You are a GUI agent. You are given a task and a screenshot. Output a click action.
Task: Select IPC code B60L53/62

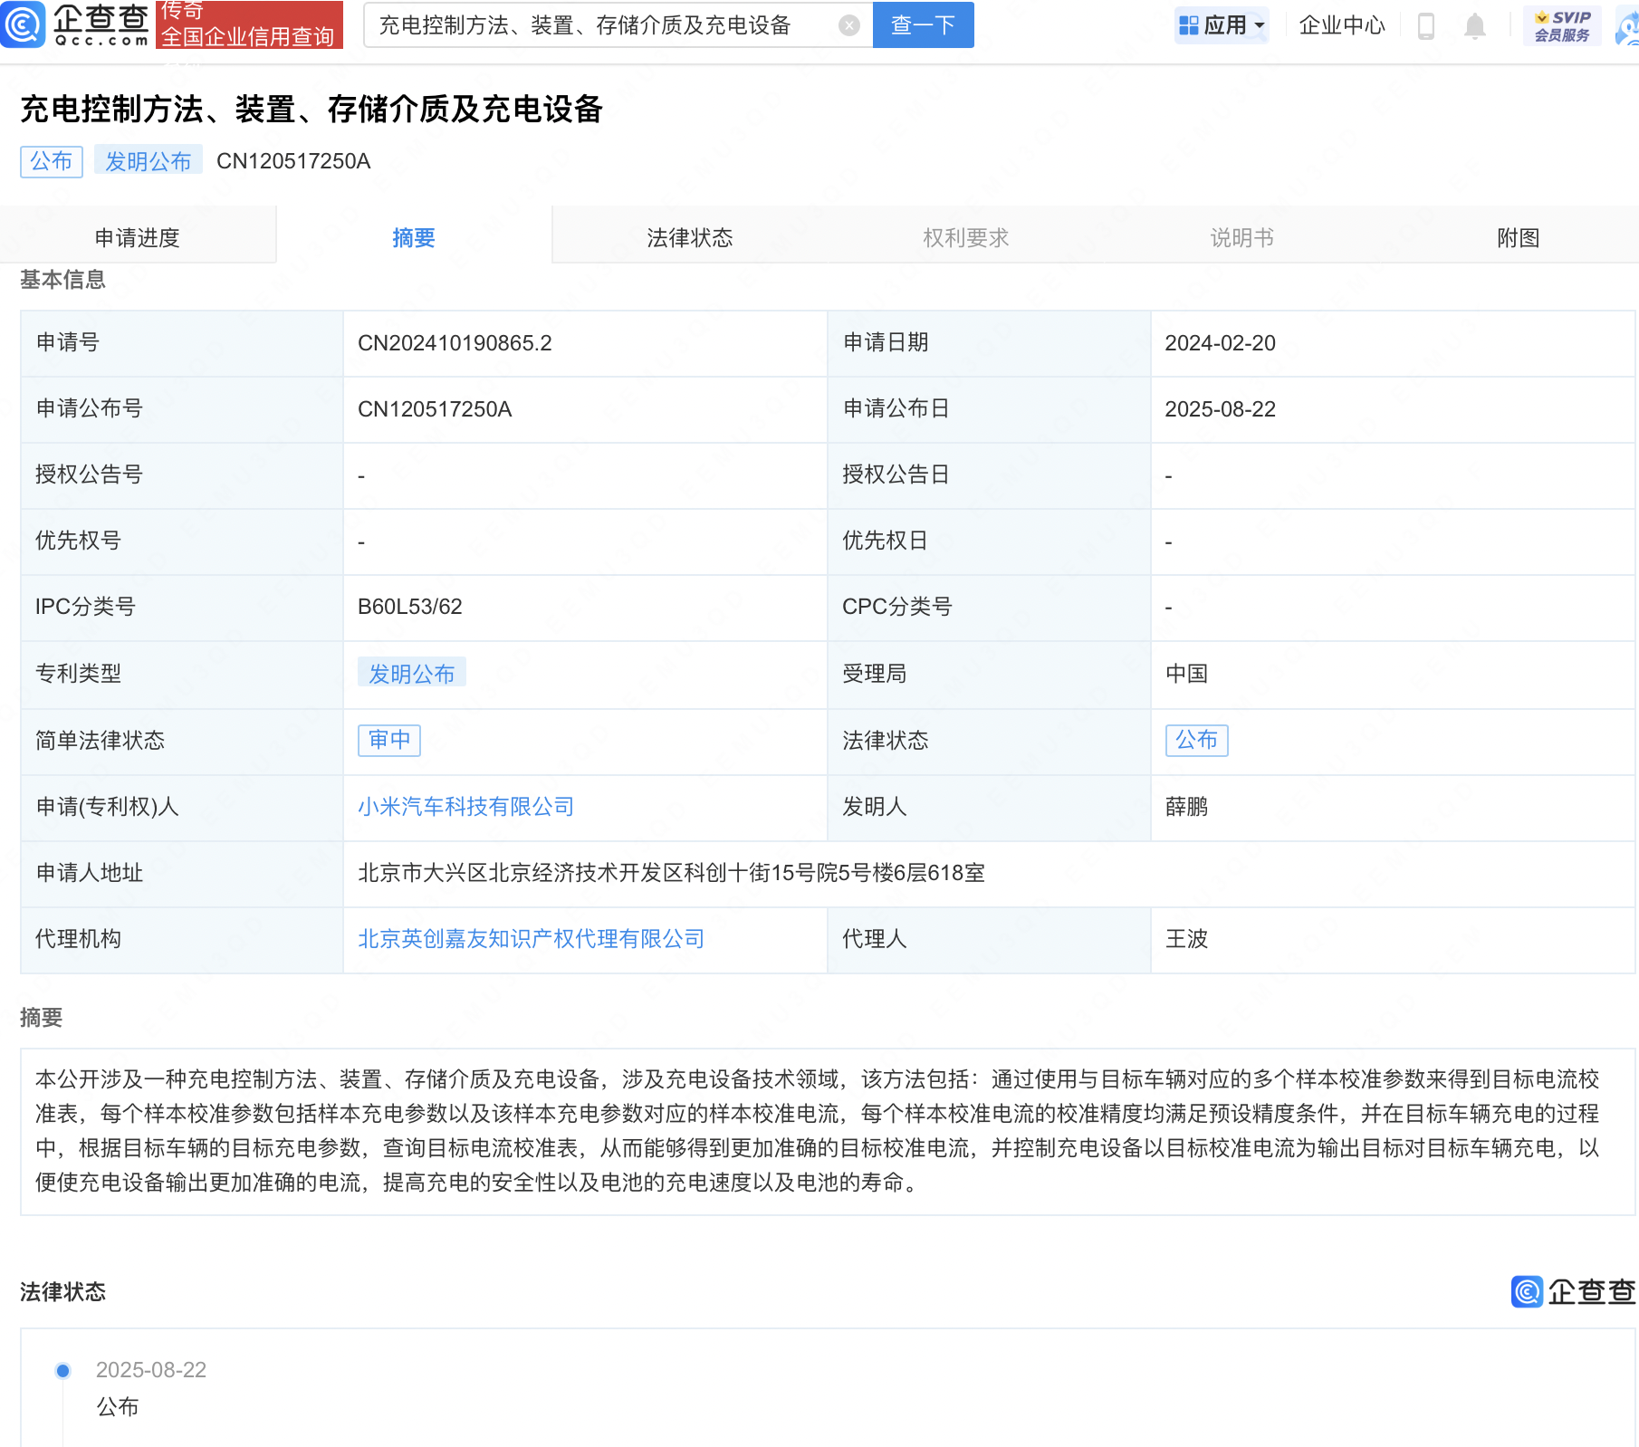point(410,607)
